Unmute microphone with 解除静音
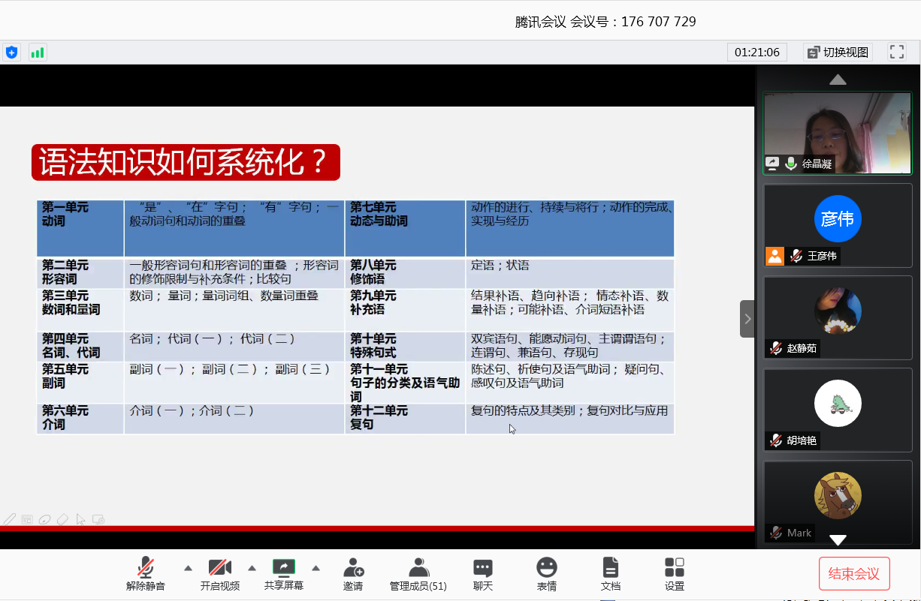 click(146, 574)
